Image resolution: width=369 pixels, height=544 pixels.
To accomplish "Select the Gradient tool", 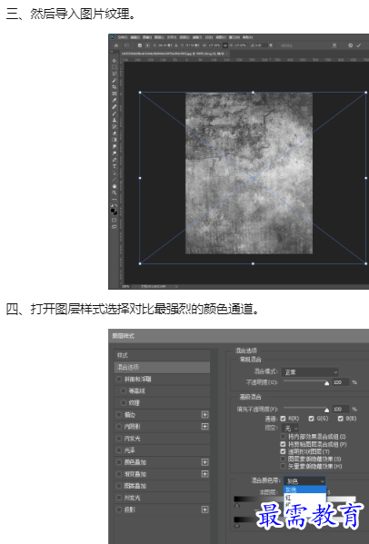I will [x=115, y=140].
